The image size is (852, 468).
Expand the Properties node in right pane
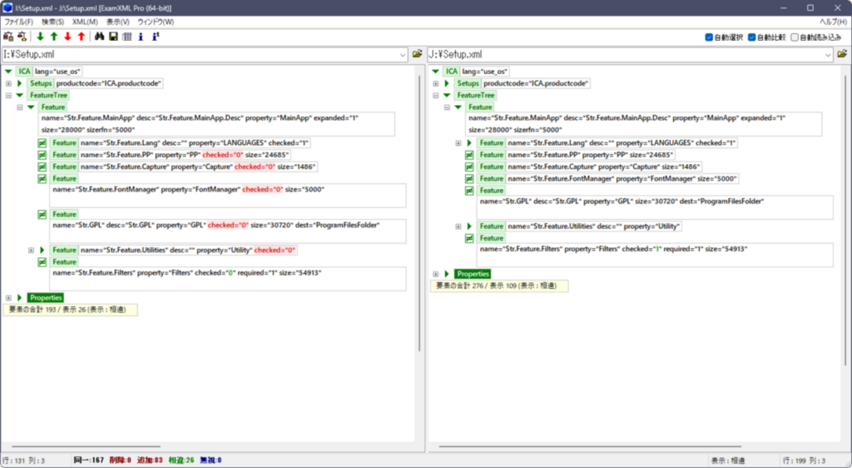pyautogui.click(x=436, y=274)
